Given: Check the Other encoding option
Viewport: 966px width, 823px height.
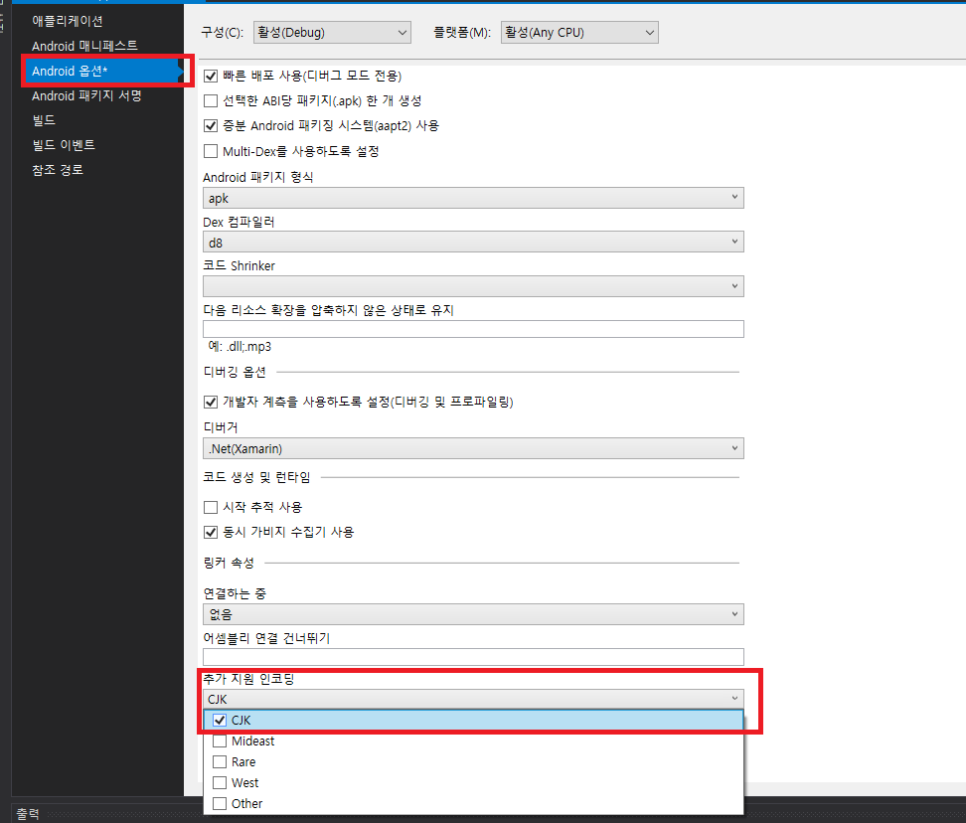Looking at the screenshot, I should pyautogui.click(x=220, y=804).
